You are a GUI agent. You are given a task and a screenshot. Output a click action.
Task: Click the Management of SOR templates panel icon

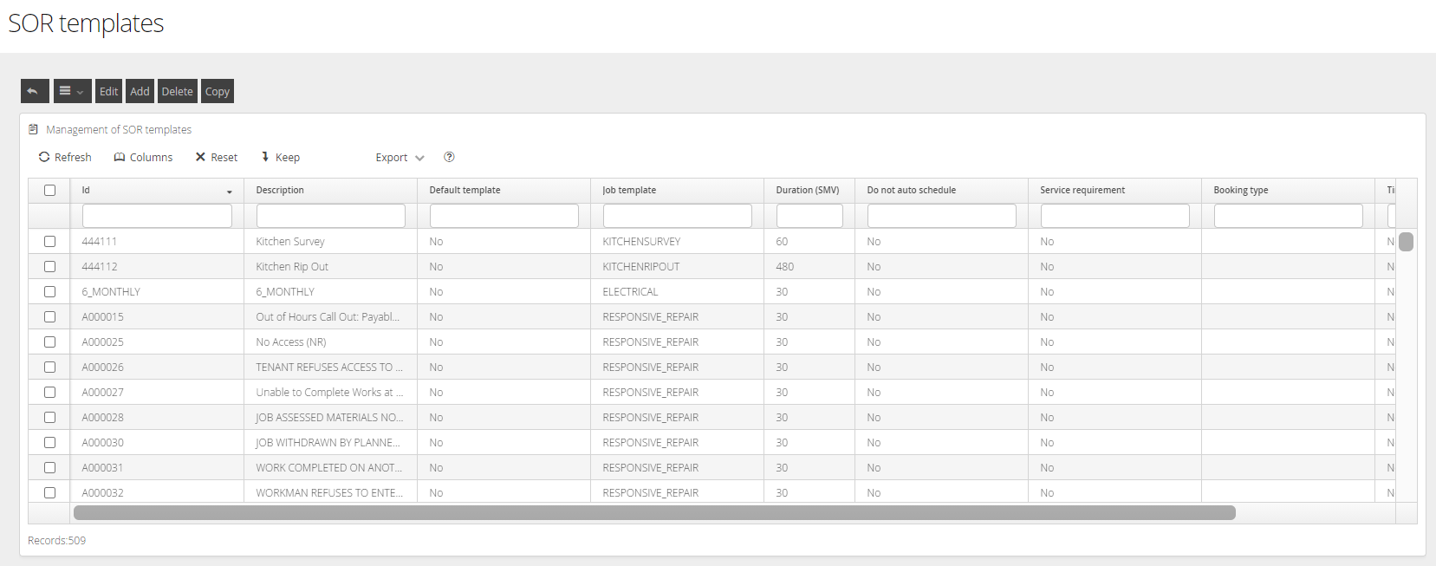(x=34, y=129)
